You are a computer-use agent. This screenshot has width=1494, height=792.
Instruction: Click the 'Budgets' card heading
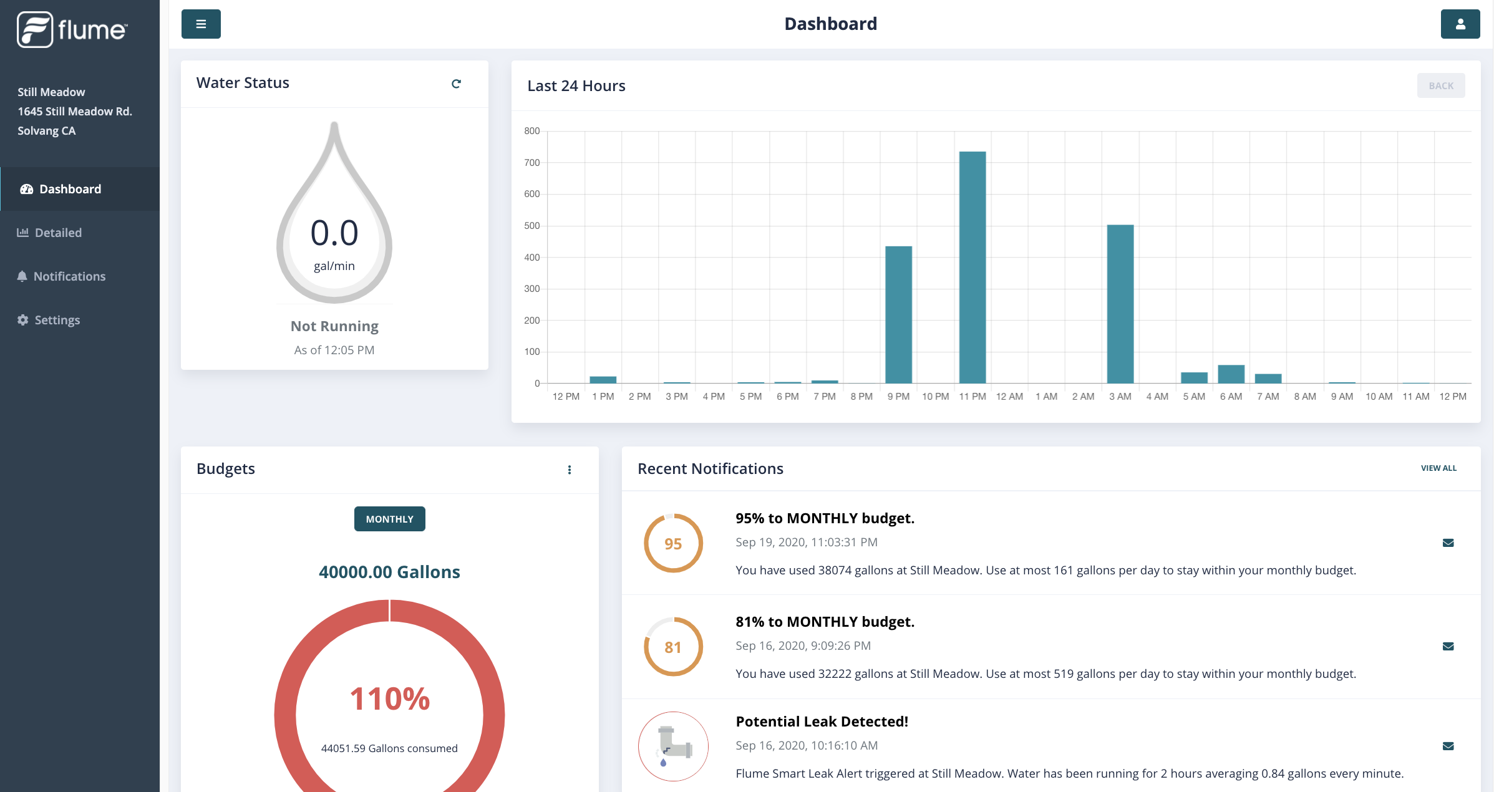pyautogui.click(x=226, y=469)
